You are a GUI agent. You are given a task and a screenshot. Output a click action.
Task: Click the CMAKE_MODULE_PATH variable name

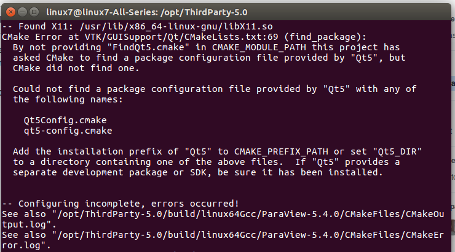click(x=259, y=47)
